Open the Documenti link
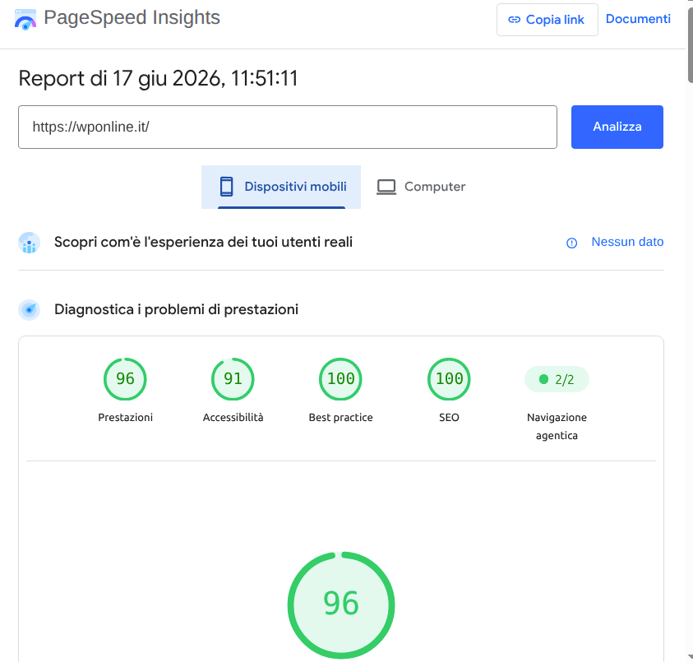 pos(638,19)
